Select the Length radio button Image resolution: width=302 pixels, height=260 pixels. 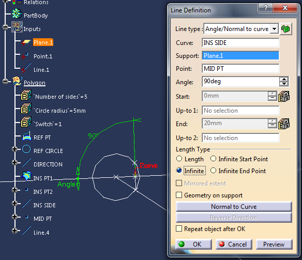tap(179, 159)
